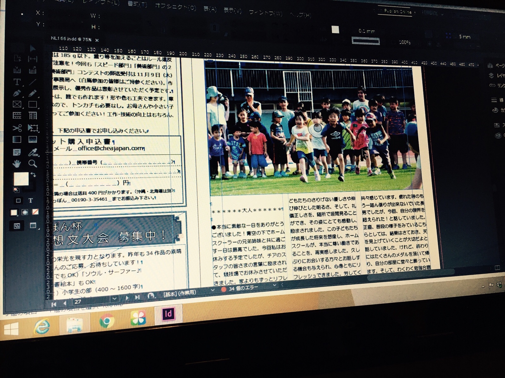The width and height of the screenshot is (505, 378).
Task: Open the レイヤー (Layers) panel
Action: pyautogui.click(x=497, y=76)
